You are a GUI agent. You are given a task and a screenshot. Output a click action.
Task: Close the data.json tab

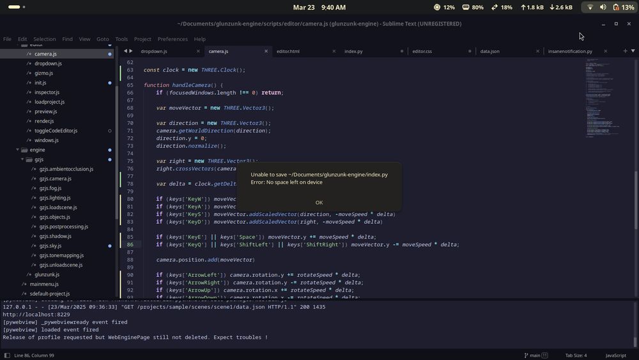pyautogui.click(x=537, y=51)
